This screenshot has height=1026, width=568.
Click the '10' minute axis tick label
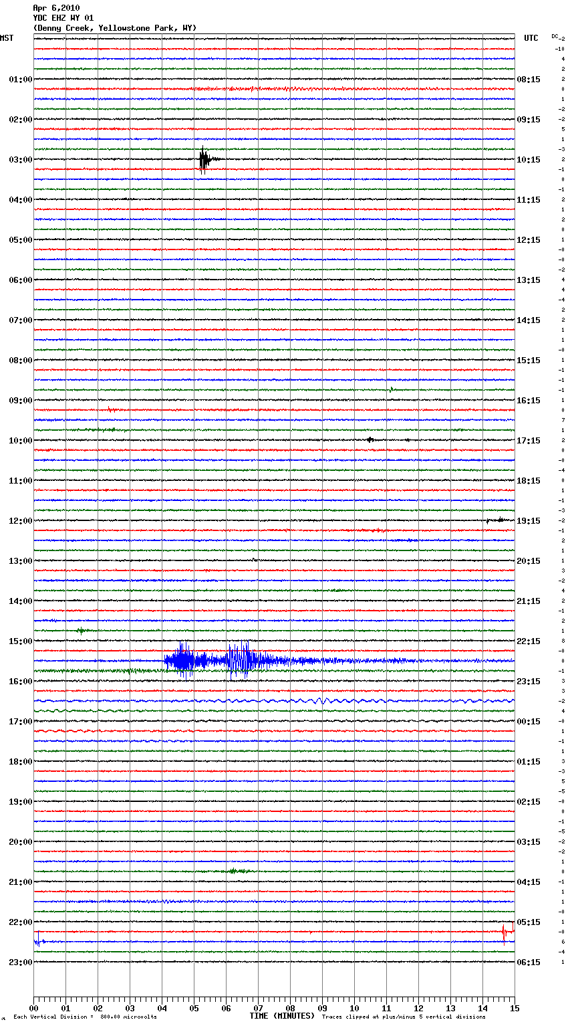click(354, 1008)
